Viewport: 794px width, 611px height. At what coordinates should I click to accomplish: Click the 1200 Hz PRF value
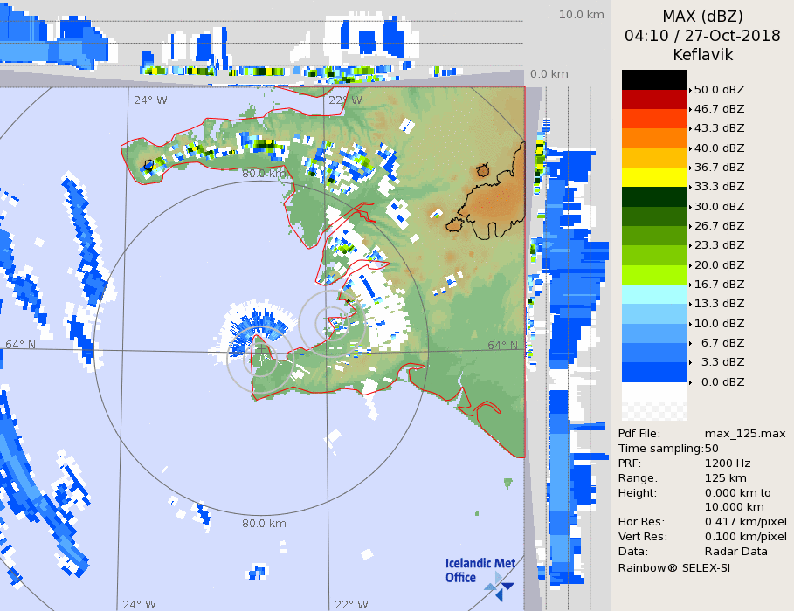point(728,463)
